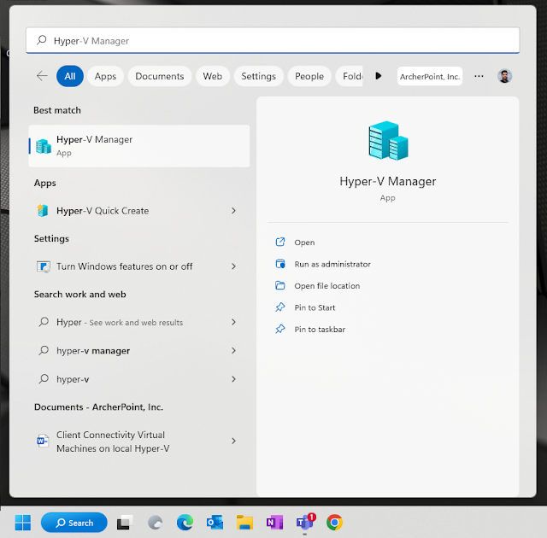Expand the hyper-v suggestion chevron
The width and height of the screenshot is (547, 538).
pyautogui.click(x=233, y=379)
